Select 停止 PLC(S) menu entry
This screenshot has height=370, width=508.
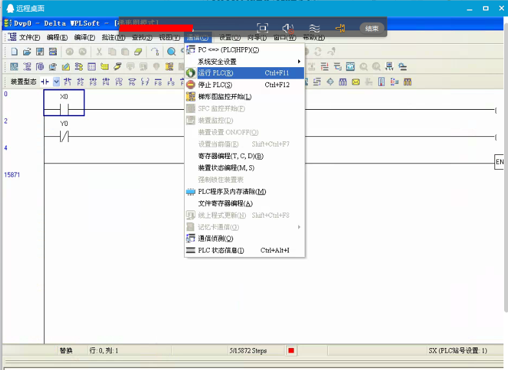pyautogui.click(x=245, y=85)
